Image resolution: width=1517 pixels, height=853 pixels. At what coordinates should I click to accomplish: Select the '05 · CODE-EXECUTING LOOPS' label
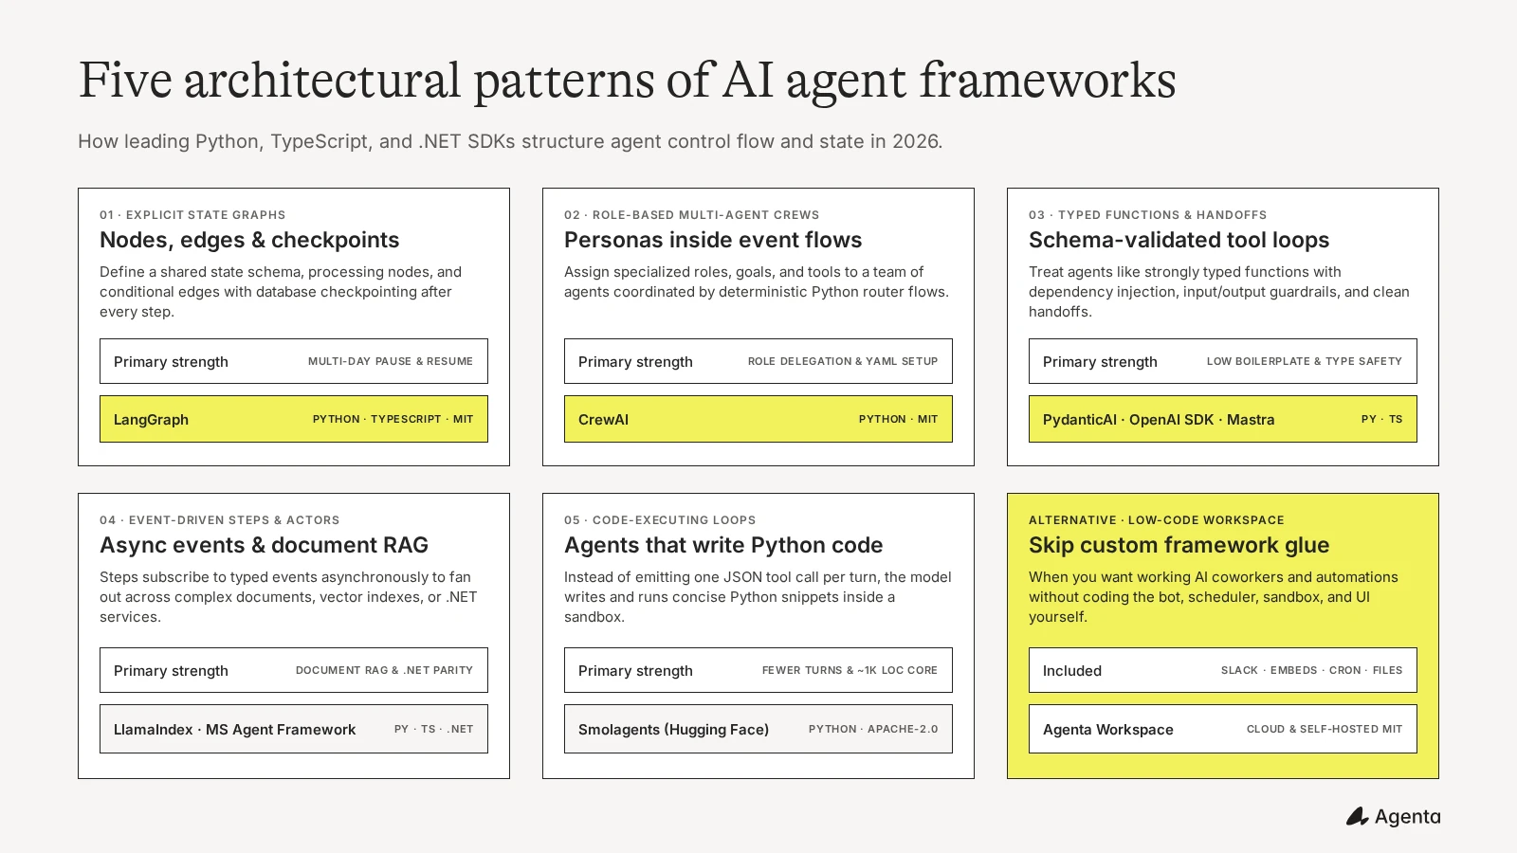coord(660,520)
